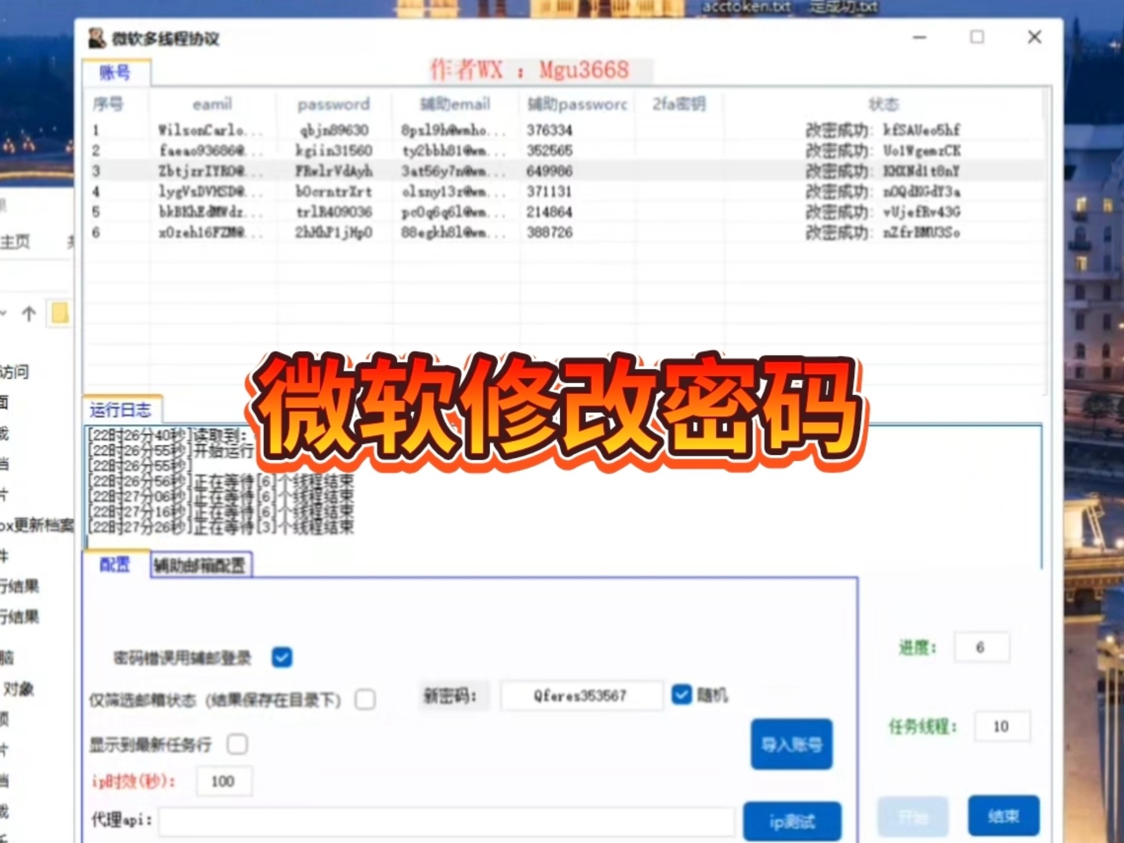Enable 显示到最新任务行 checkbox

tap(237, 744)
